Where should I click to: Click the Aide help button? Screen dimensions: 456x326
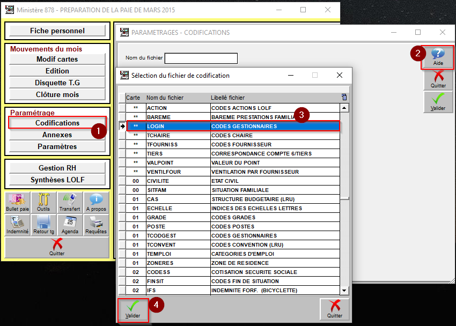point(438,57)
